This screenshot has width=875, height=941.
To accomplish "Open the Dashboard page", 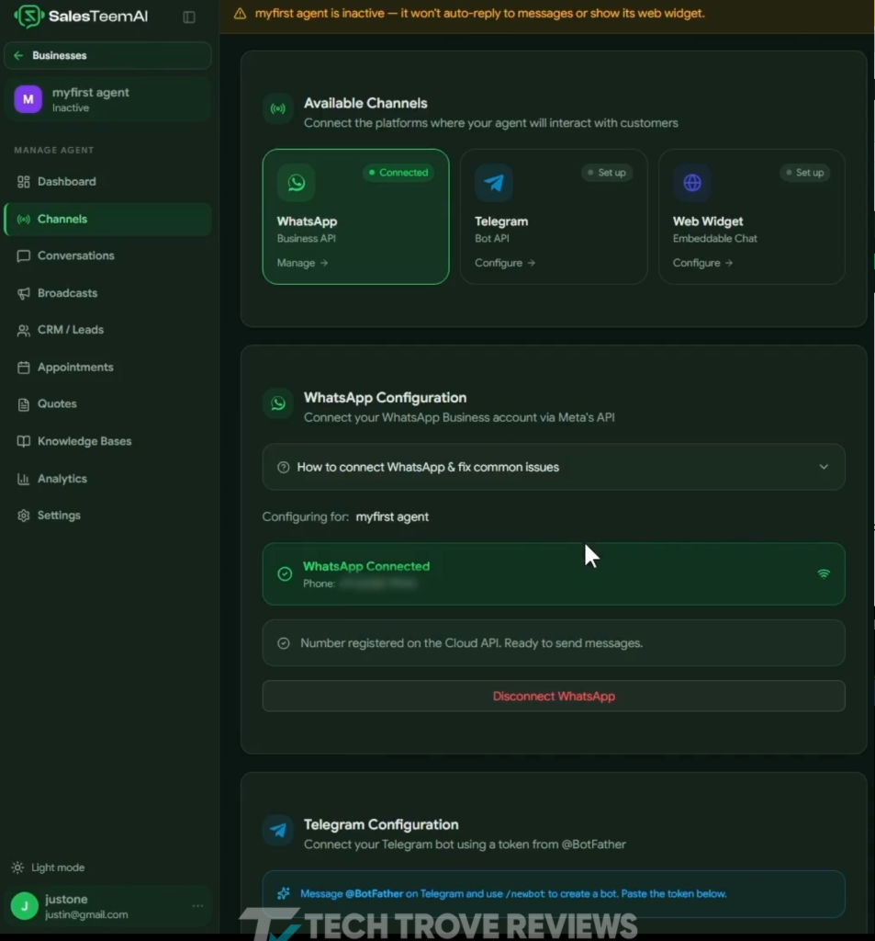I will coord(108,182).
